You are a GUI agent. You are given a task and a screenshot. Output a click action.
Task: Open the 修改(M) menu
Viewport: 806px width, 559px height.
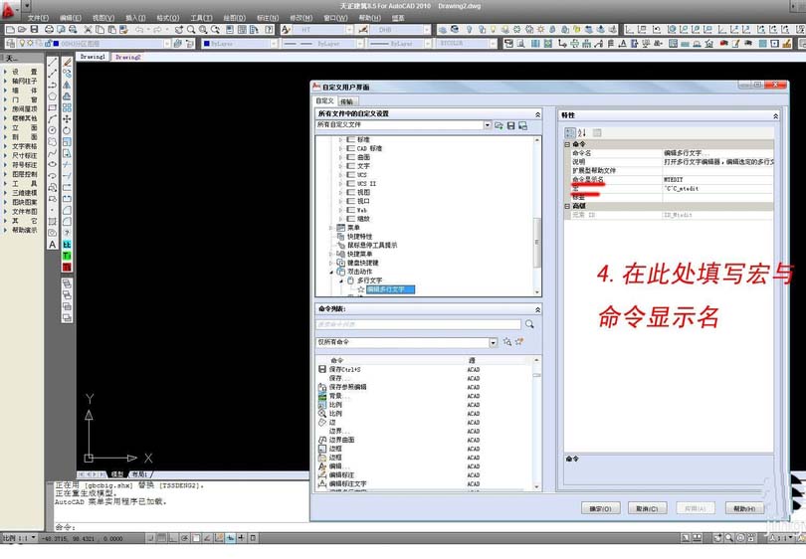pyautogui.click(x=301, y=18)
